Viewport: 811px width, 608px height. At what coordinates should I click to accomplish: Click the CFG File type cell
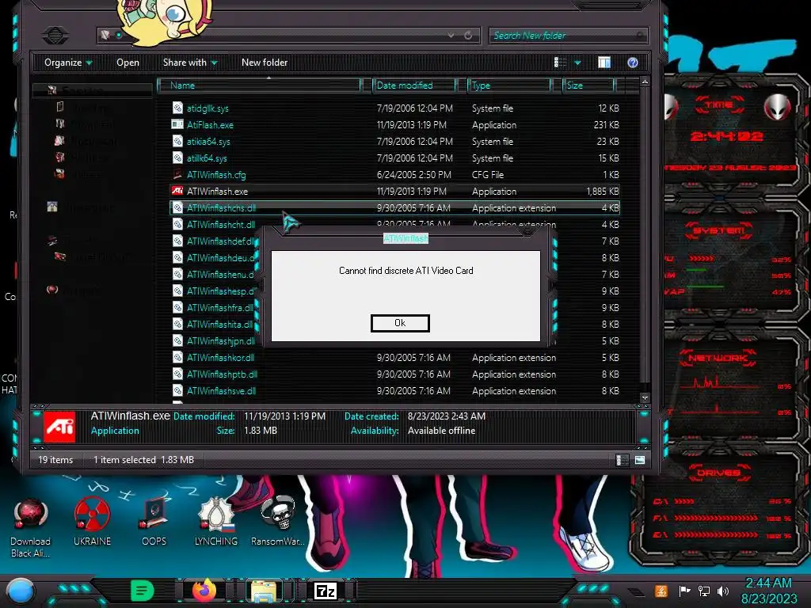pyautogui.click(x=488, y=175)
